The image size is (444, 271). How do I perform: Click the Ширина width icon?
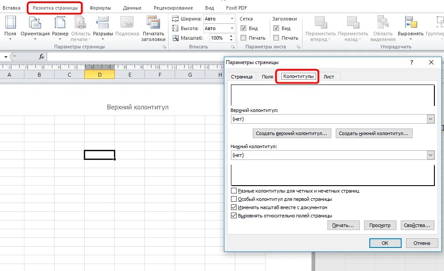pos(175,19)
